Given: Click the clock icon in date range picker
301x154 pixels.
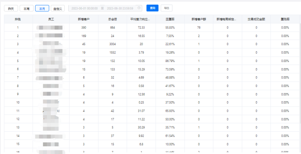Looking at the screenshot, I should click(x=139, y=8).
